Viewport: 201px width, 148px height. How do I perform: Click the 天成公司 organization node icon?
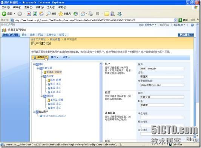(41, 68)
